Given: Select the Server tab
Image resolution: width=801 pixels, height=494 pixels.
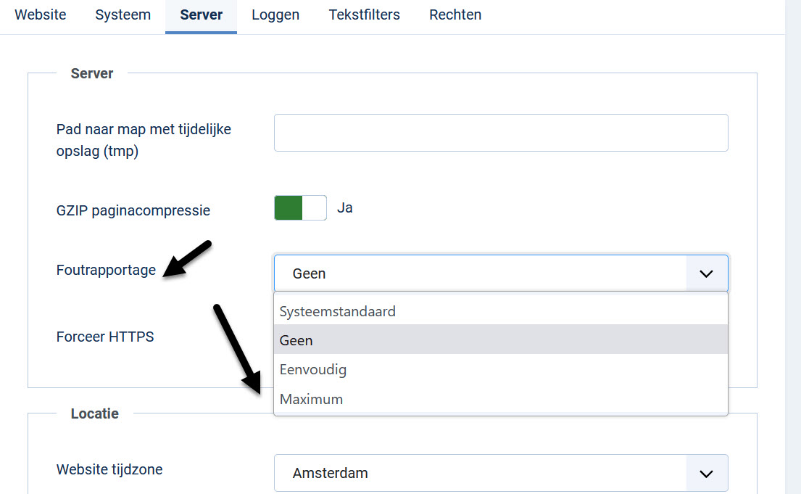Looking at the screenshot, I should coord(201,15).
